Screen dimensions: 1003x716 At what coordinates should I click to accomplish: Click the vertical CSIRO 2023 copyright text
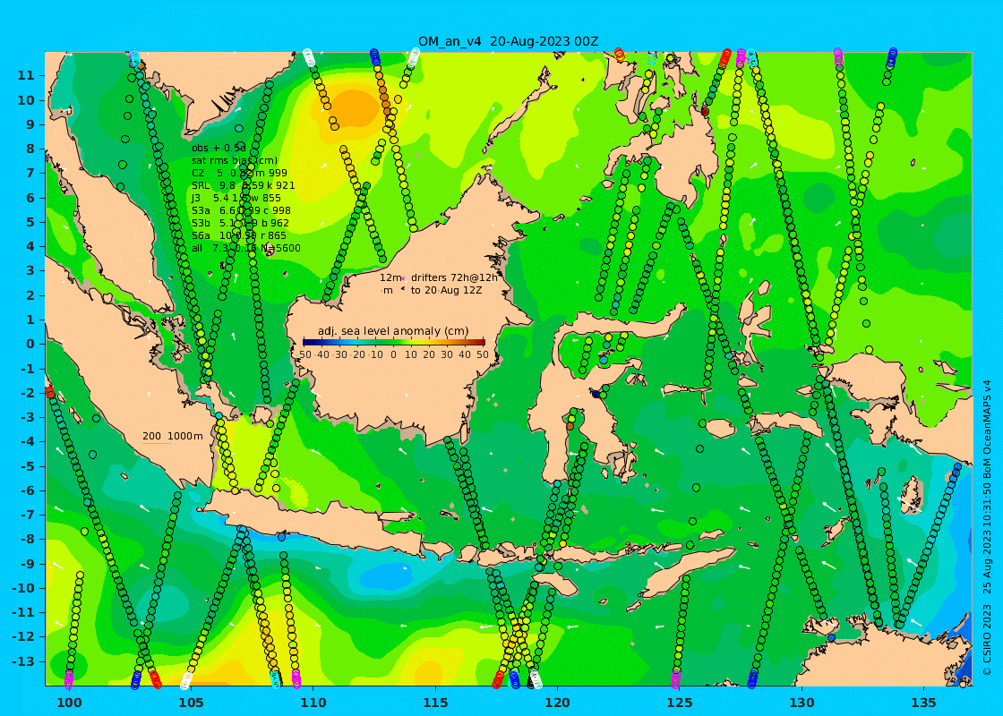(987, 527)
